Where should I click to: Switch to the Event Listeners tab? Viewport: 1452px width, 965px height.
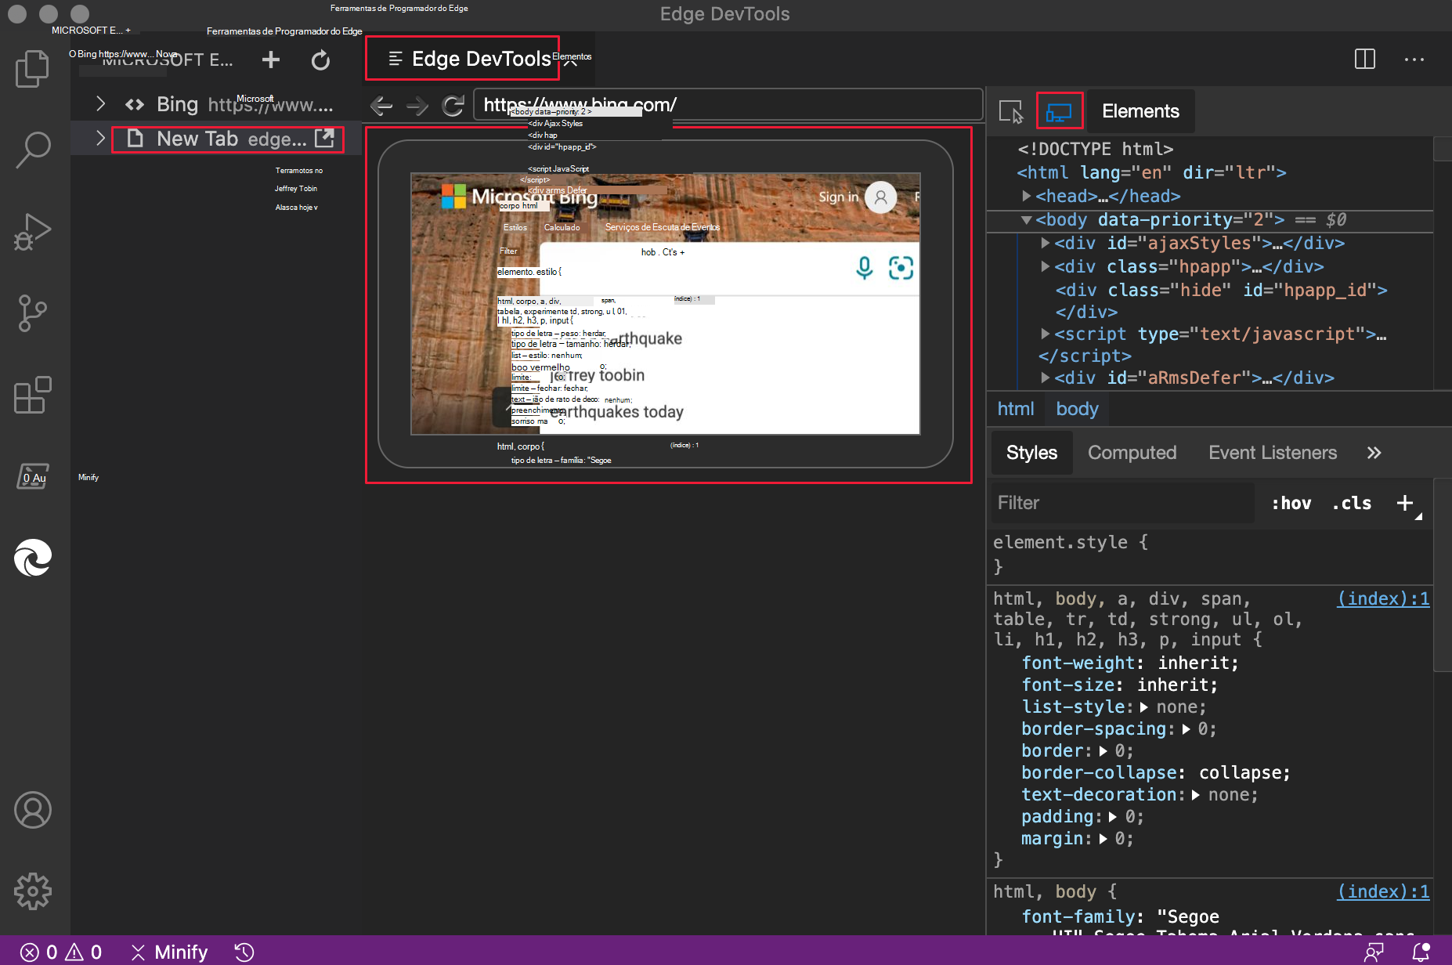pos(1273,453)
